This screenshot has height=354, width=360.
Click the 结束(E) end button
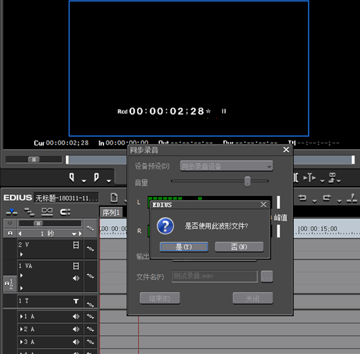coord(160,298)
